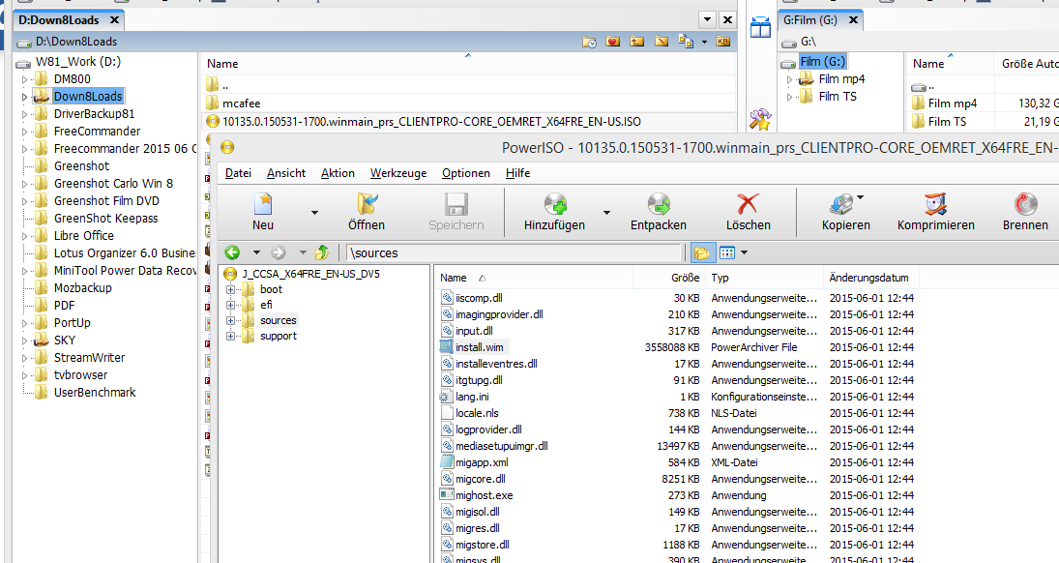Click the Neu (new image) toolbar icon

click(x=263, y=203)
